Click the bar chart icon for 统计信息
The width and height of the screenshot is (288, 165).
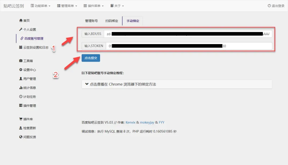[x=21, y=88]
